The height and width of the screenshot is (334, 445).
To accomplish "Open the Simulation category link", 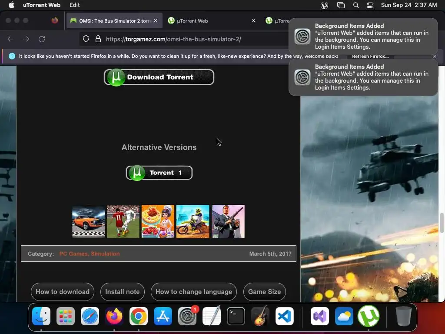I will tap(105, 254).
